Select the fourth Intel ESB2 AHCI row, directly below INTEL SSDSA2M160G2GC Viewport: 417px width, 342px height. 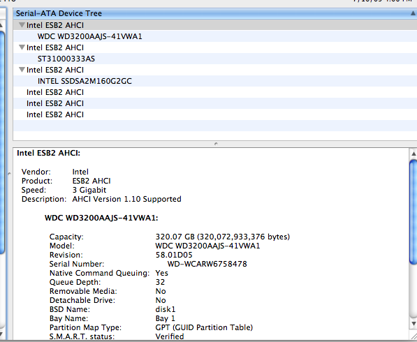(x=215, y=92)
